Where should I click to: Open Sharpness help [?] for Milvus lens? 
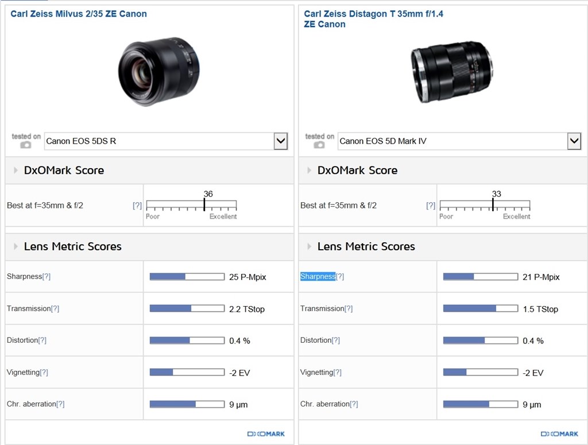(x=46, y=276)
